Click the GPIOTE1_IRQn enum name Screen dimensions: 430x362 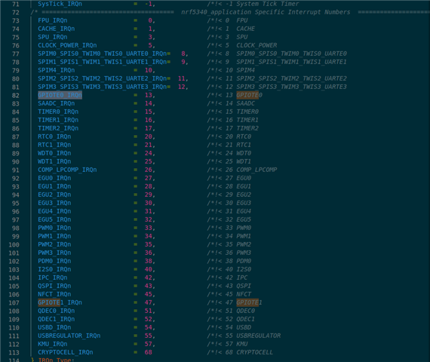coord(60,302)
